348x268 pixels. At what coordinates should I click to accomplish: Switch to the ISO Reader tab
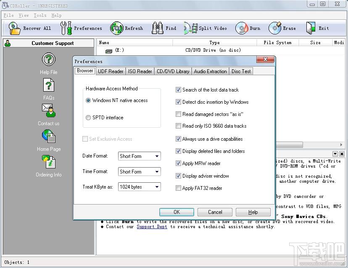[x=140, y=71]
